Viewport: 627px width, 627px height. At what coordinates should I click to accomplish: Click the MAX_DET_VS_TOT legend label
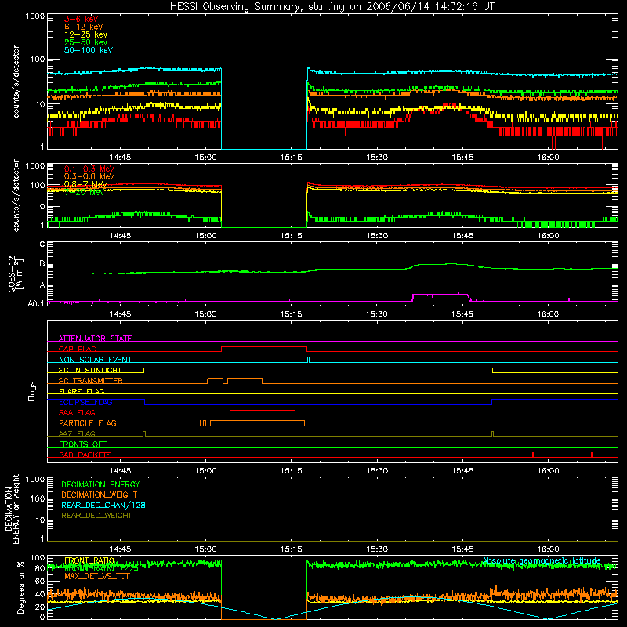pyautogui.click(x=96, y=577)
